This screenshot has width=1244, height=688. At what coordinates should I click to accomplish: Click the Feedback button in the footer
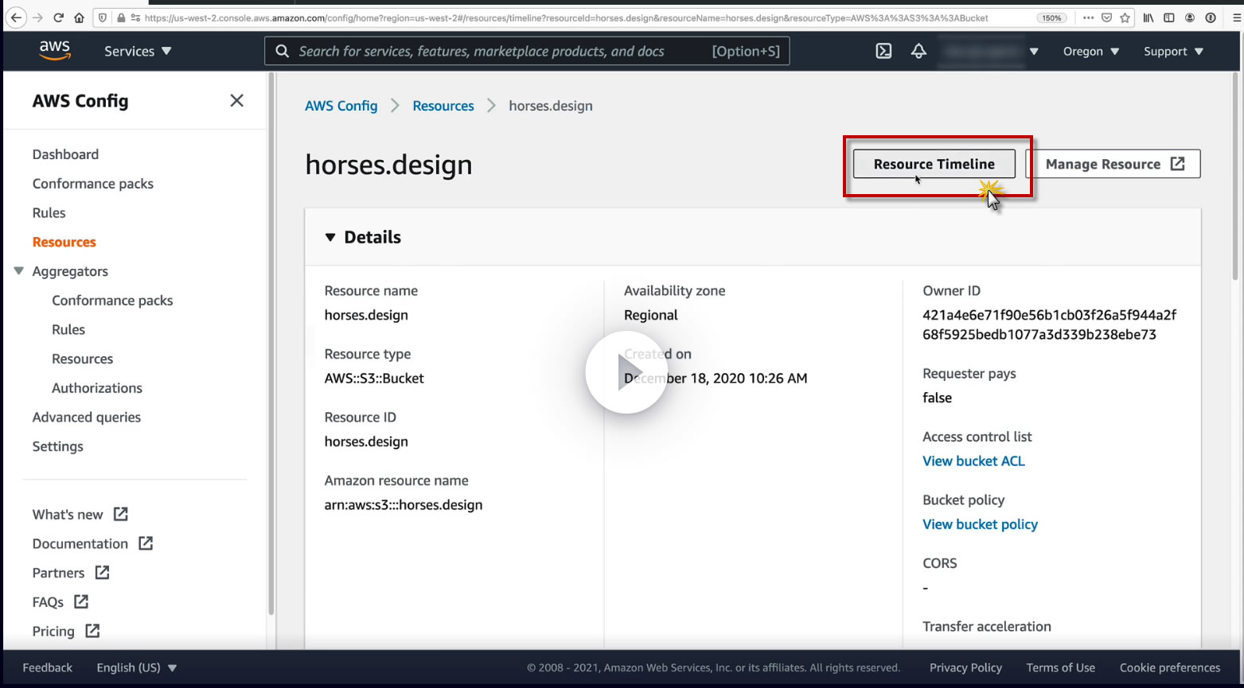[47, 668]
